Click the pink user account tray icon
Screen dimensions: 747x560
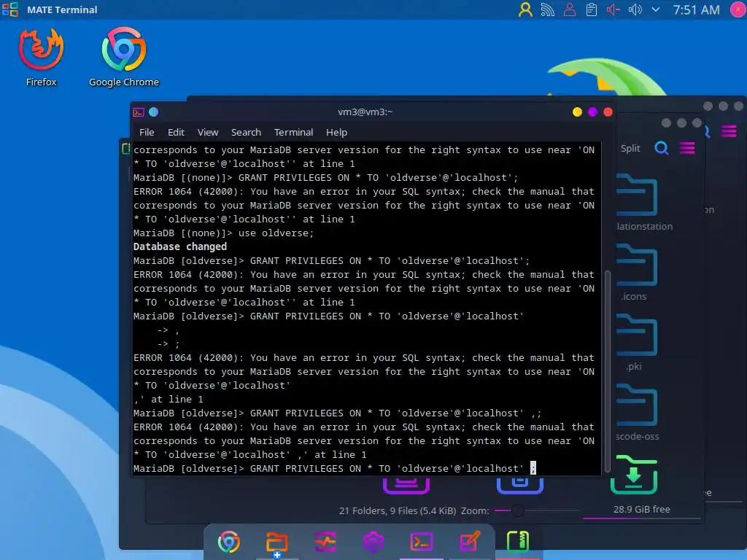point(569,9)
